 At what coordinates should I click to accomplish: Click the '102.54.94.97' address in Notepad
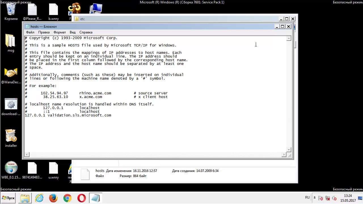54,93
